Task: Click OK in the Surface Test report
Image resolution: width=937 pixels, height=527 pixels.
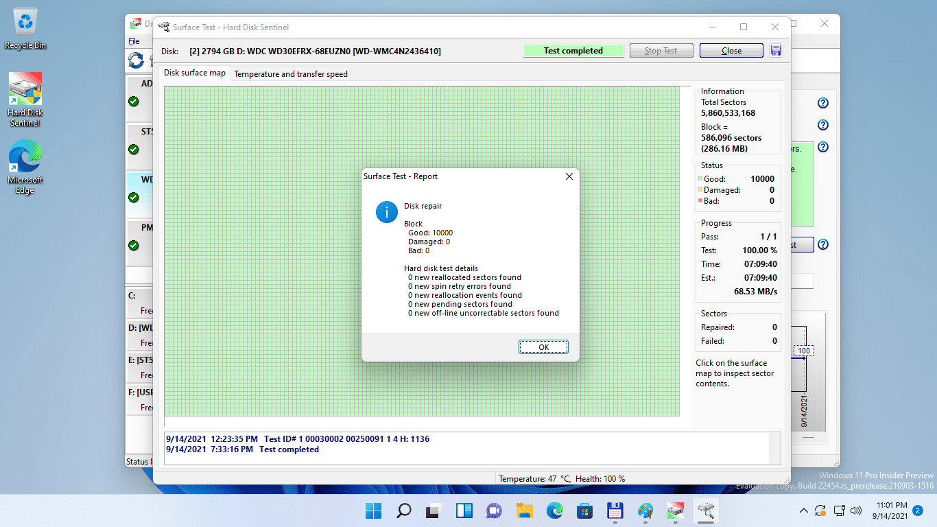Action: [543, 347]
